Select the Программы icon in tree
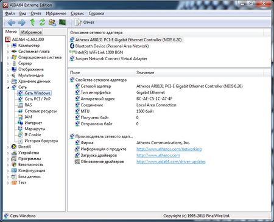 pyautogui.click(x=14, y=159)
